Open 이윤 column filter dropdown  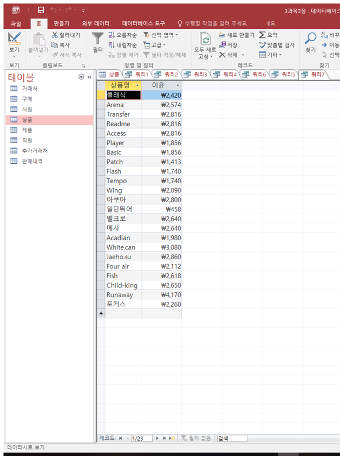coord(178,85)
